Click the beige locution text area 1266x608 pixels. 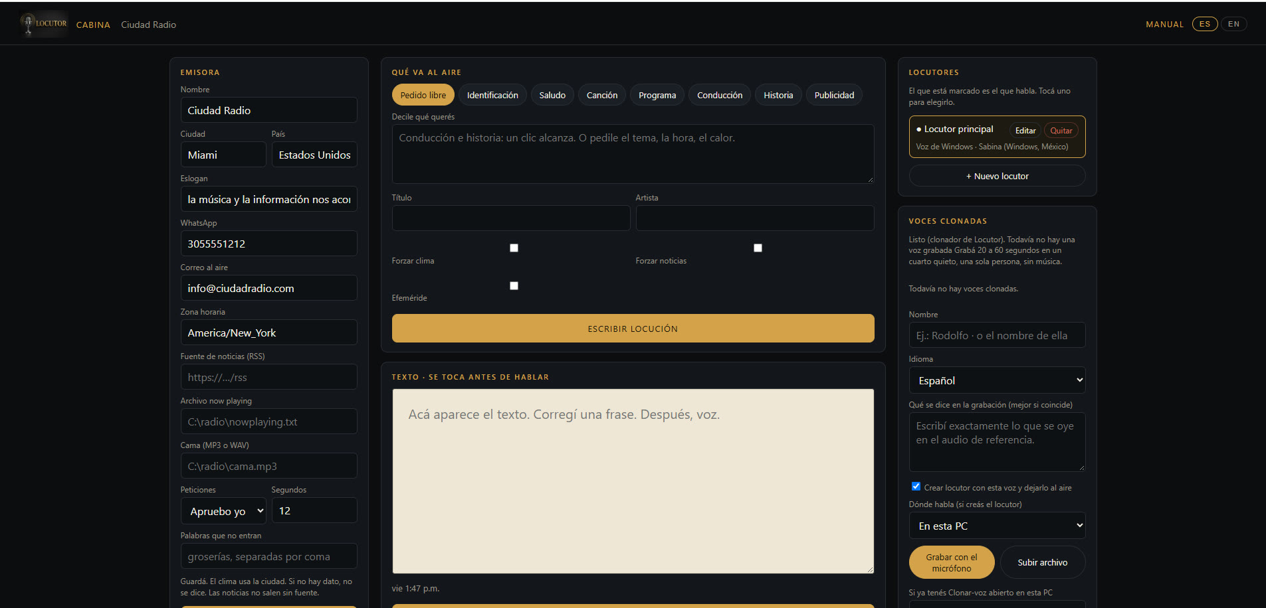tap(633, 481)
